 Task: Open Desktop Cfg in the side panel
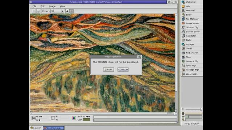pyautogui.click(x=192, y=27)
